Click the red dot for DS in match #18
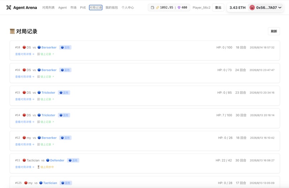The width and height of the screenshot is (289, 188). coord(24,47)
